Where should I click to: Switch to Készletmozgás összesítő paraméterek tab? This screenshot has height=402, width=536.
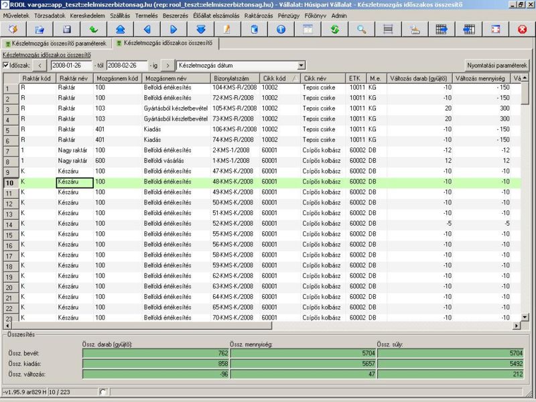[56, 44]
